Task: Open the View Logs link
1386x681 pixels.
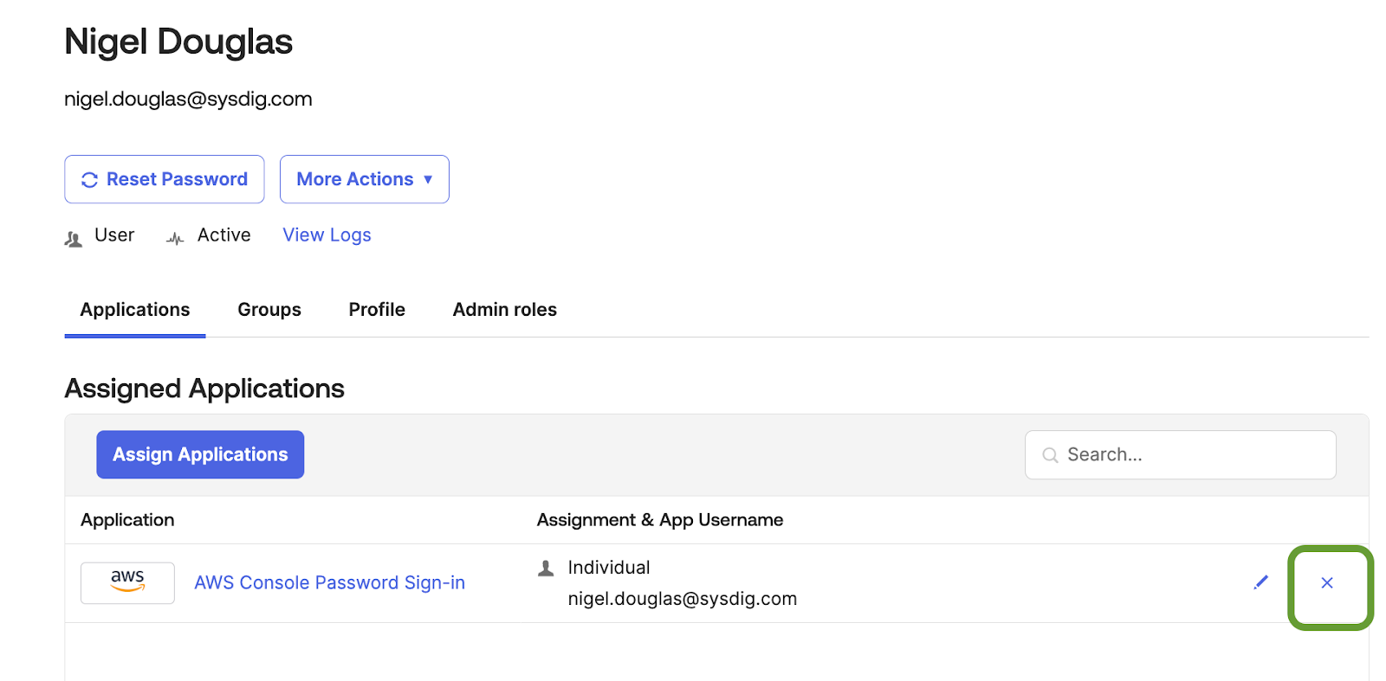Action: coord(327,235)
